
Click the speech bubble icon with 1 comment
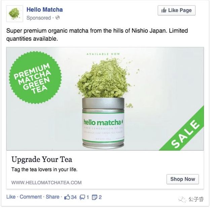point(82,197)
